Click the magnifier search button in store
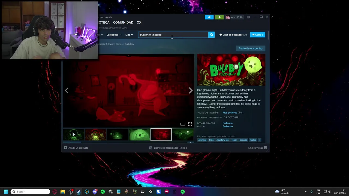 (211, 35)
